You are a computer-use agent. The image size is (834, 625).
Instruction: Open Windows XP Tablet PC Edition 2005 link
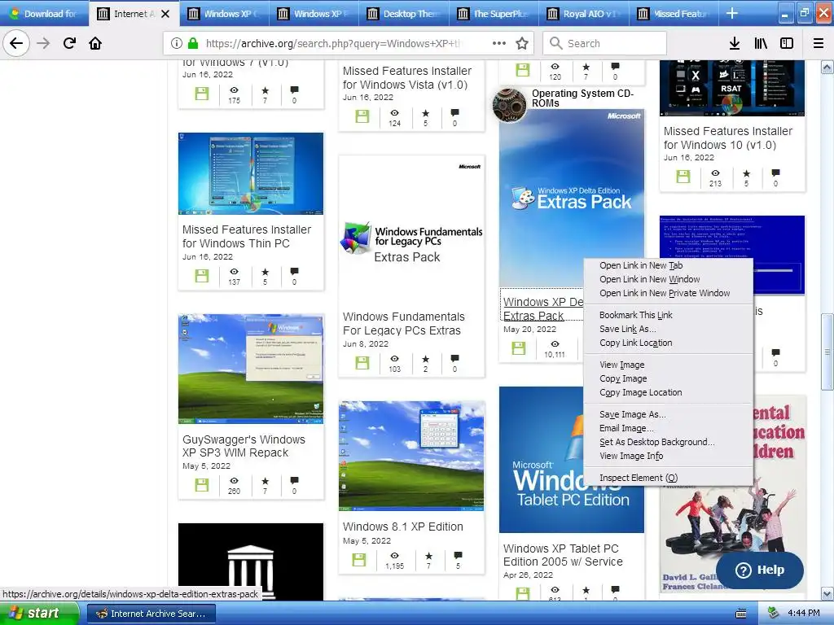[x=563, y=555]
